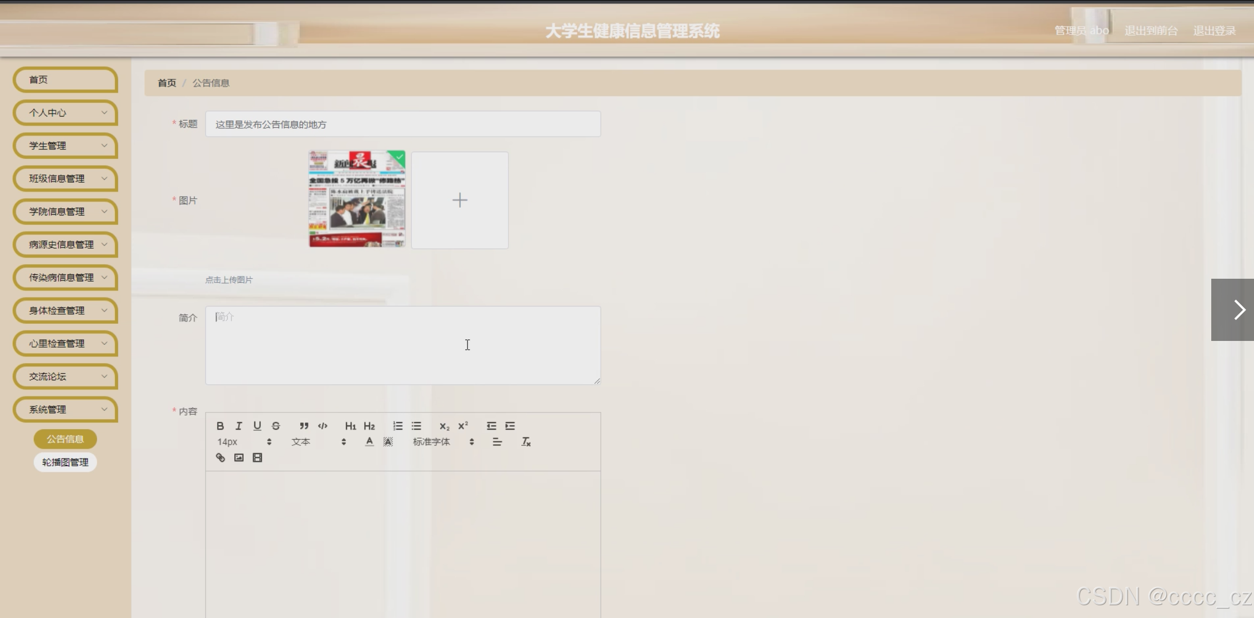Click 退出到前台 link in header
Viewport: 1254px width, 618px height.
coord(1151,31)
